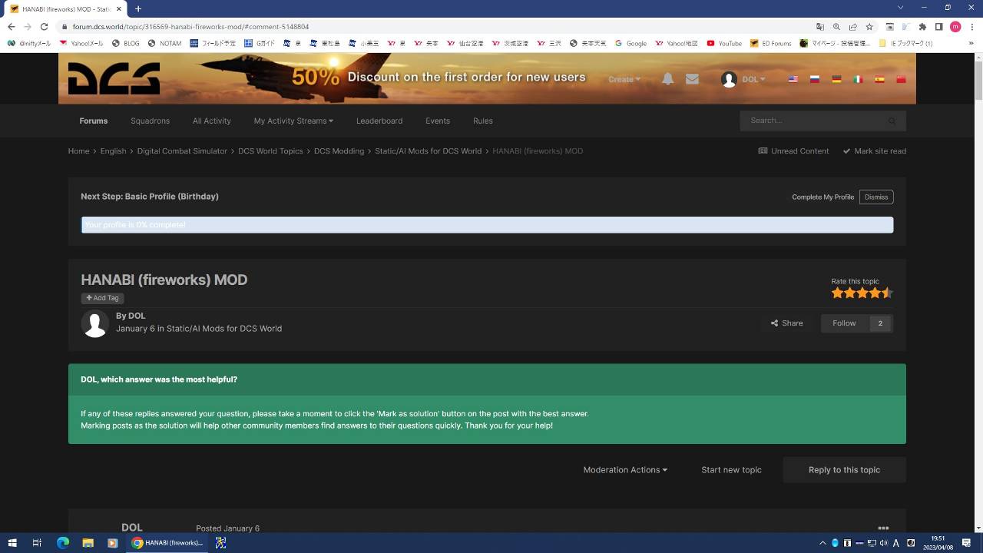Open the messages envelope icon

coord(692,79)
